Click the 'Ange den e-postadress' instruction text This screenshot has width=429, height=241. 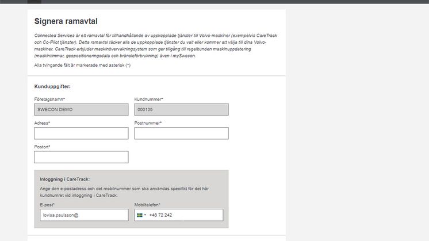point(124,192)
